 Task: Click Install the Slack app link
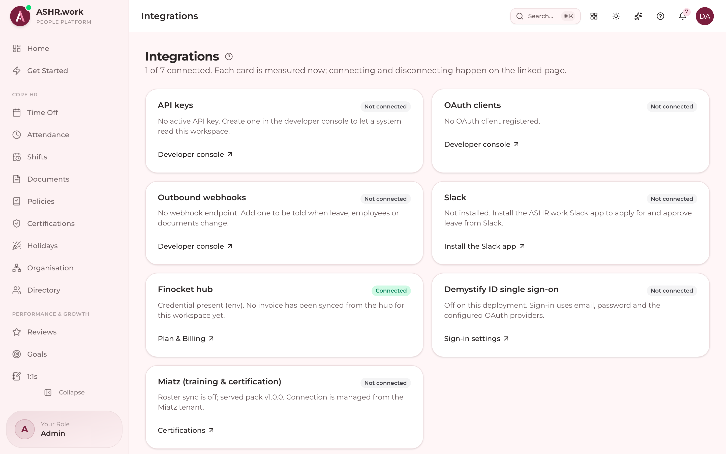pos(485,246)
